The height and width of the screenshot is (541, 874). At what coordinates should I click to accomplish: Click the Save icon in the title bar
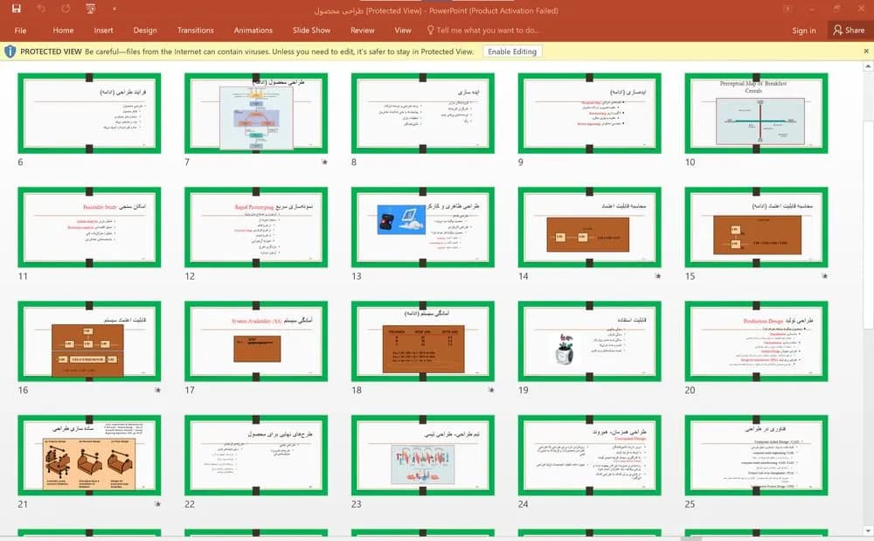click(16, 9)
